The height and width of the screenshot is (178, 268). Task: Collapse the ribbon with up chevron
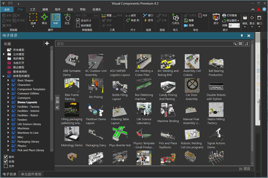253,9
